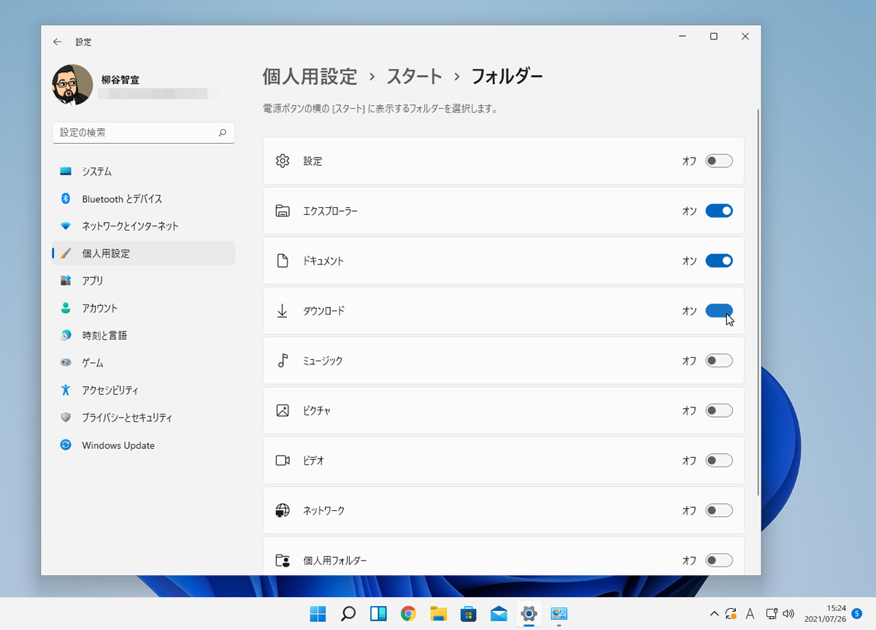This screenshot has width=876, height=630.
Task: Click the Windows Start button on taskbar
Action: coord(318,614)
